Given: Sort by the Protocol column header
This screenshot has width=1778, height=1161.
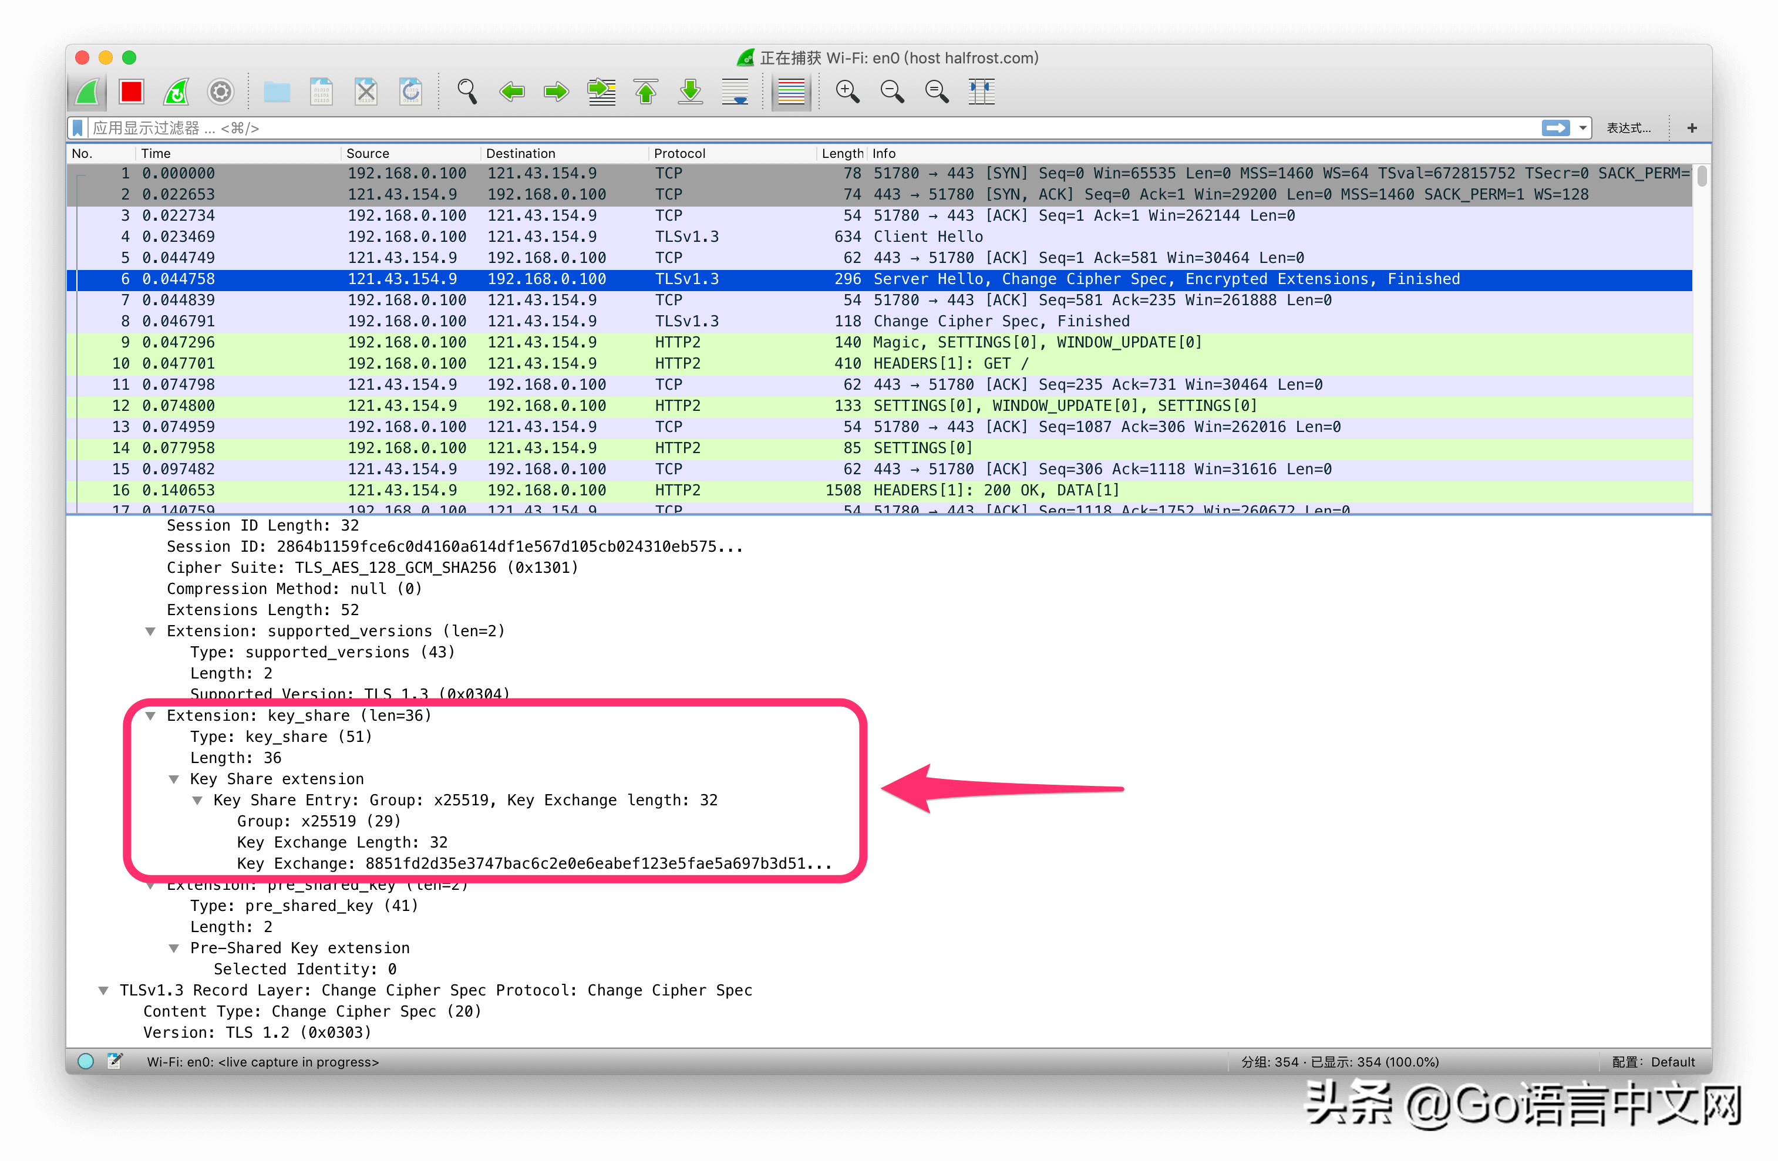Looking at the screenshot, I should (679, 153).
